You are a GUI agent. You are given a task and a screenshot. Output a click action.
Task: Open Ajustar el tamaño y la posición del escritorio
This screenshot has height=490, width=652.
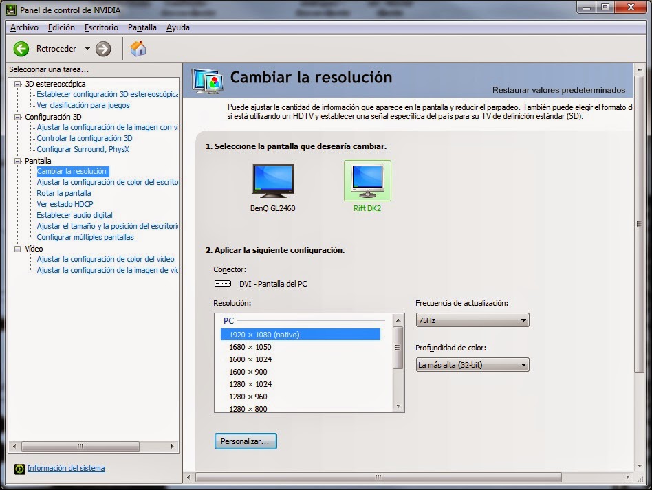[x=107, y=226]
